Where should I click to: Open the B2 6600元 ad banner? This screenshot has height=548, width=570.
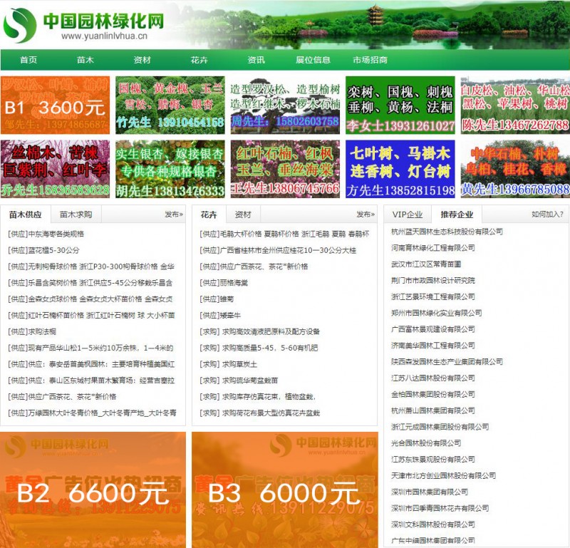tap(93, 490)
